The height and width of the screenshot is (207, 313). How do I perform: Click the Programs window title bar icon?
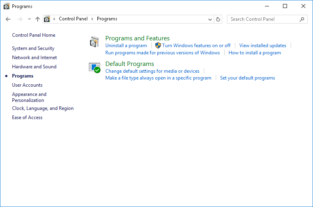tap(6, 6)
